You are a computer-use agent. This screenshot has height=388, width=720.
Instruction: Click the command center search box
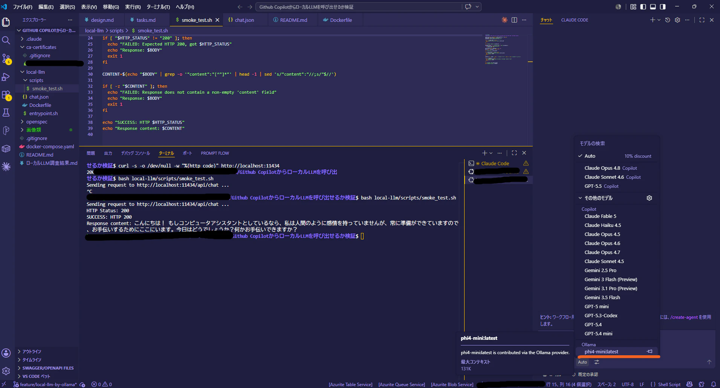tap(359, 7)
